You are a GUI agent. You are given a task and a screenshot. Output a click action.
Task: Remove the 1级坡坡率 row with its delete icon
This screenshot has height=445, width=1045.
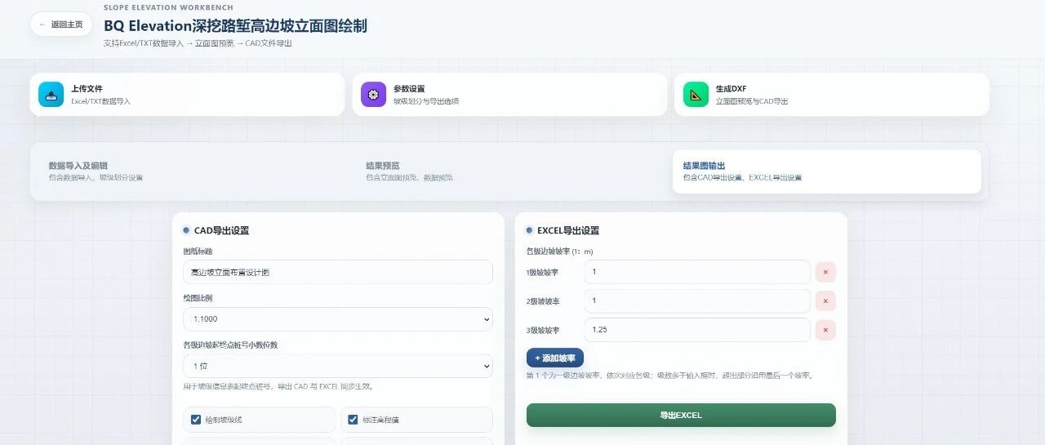pos(825,272)
